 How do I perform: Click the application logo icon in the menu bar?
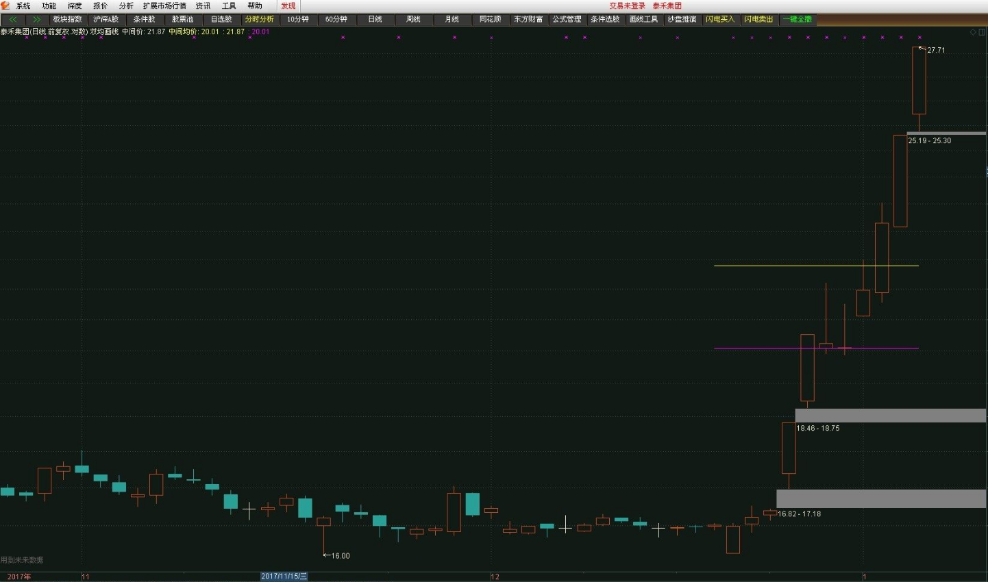[x=5, y=5]
